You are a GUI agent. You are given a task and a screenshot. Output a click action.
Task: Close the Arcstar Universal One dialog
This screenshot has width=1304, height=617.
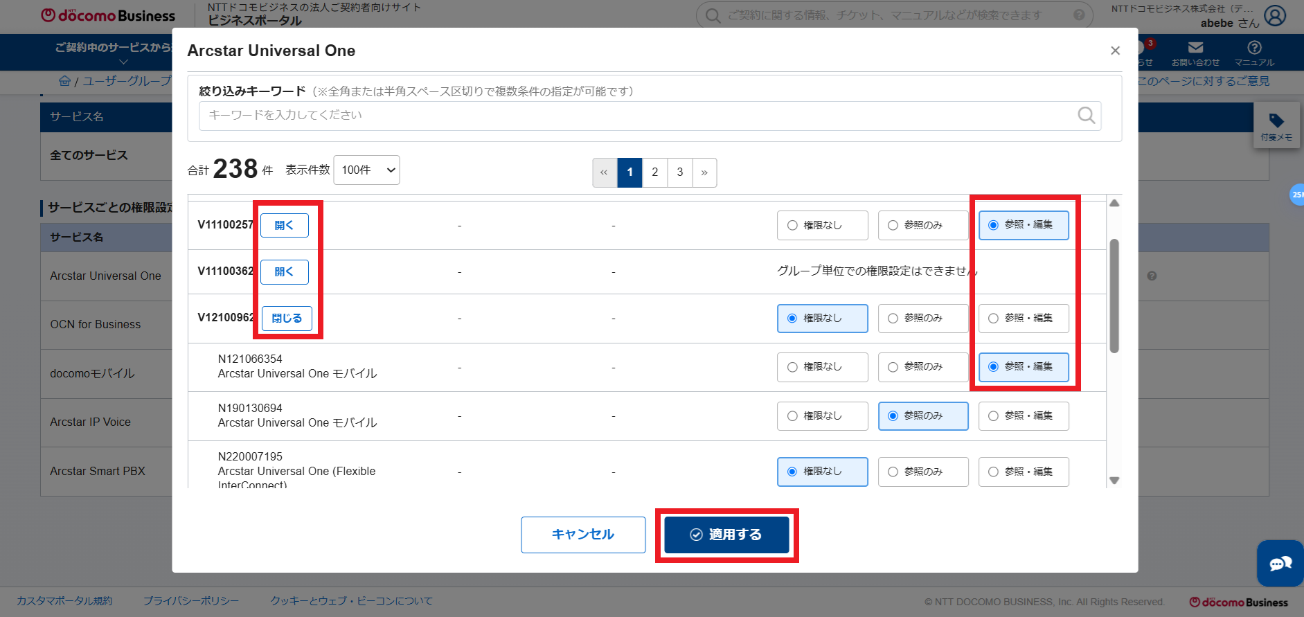pos(1115,51)
